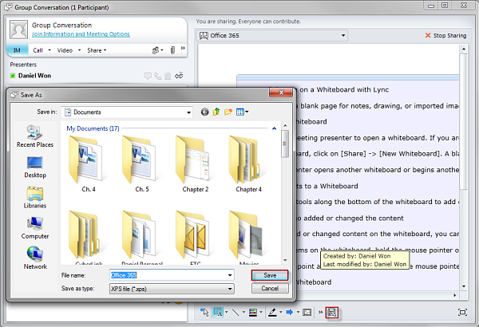Show more whiteboard tools chevron
479x327 pixels.
point(320,312)
